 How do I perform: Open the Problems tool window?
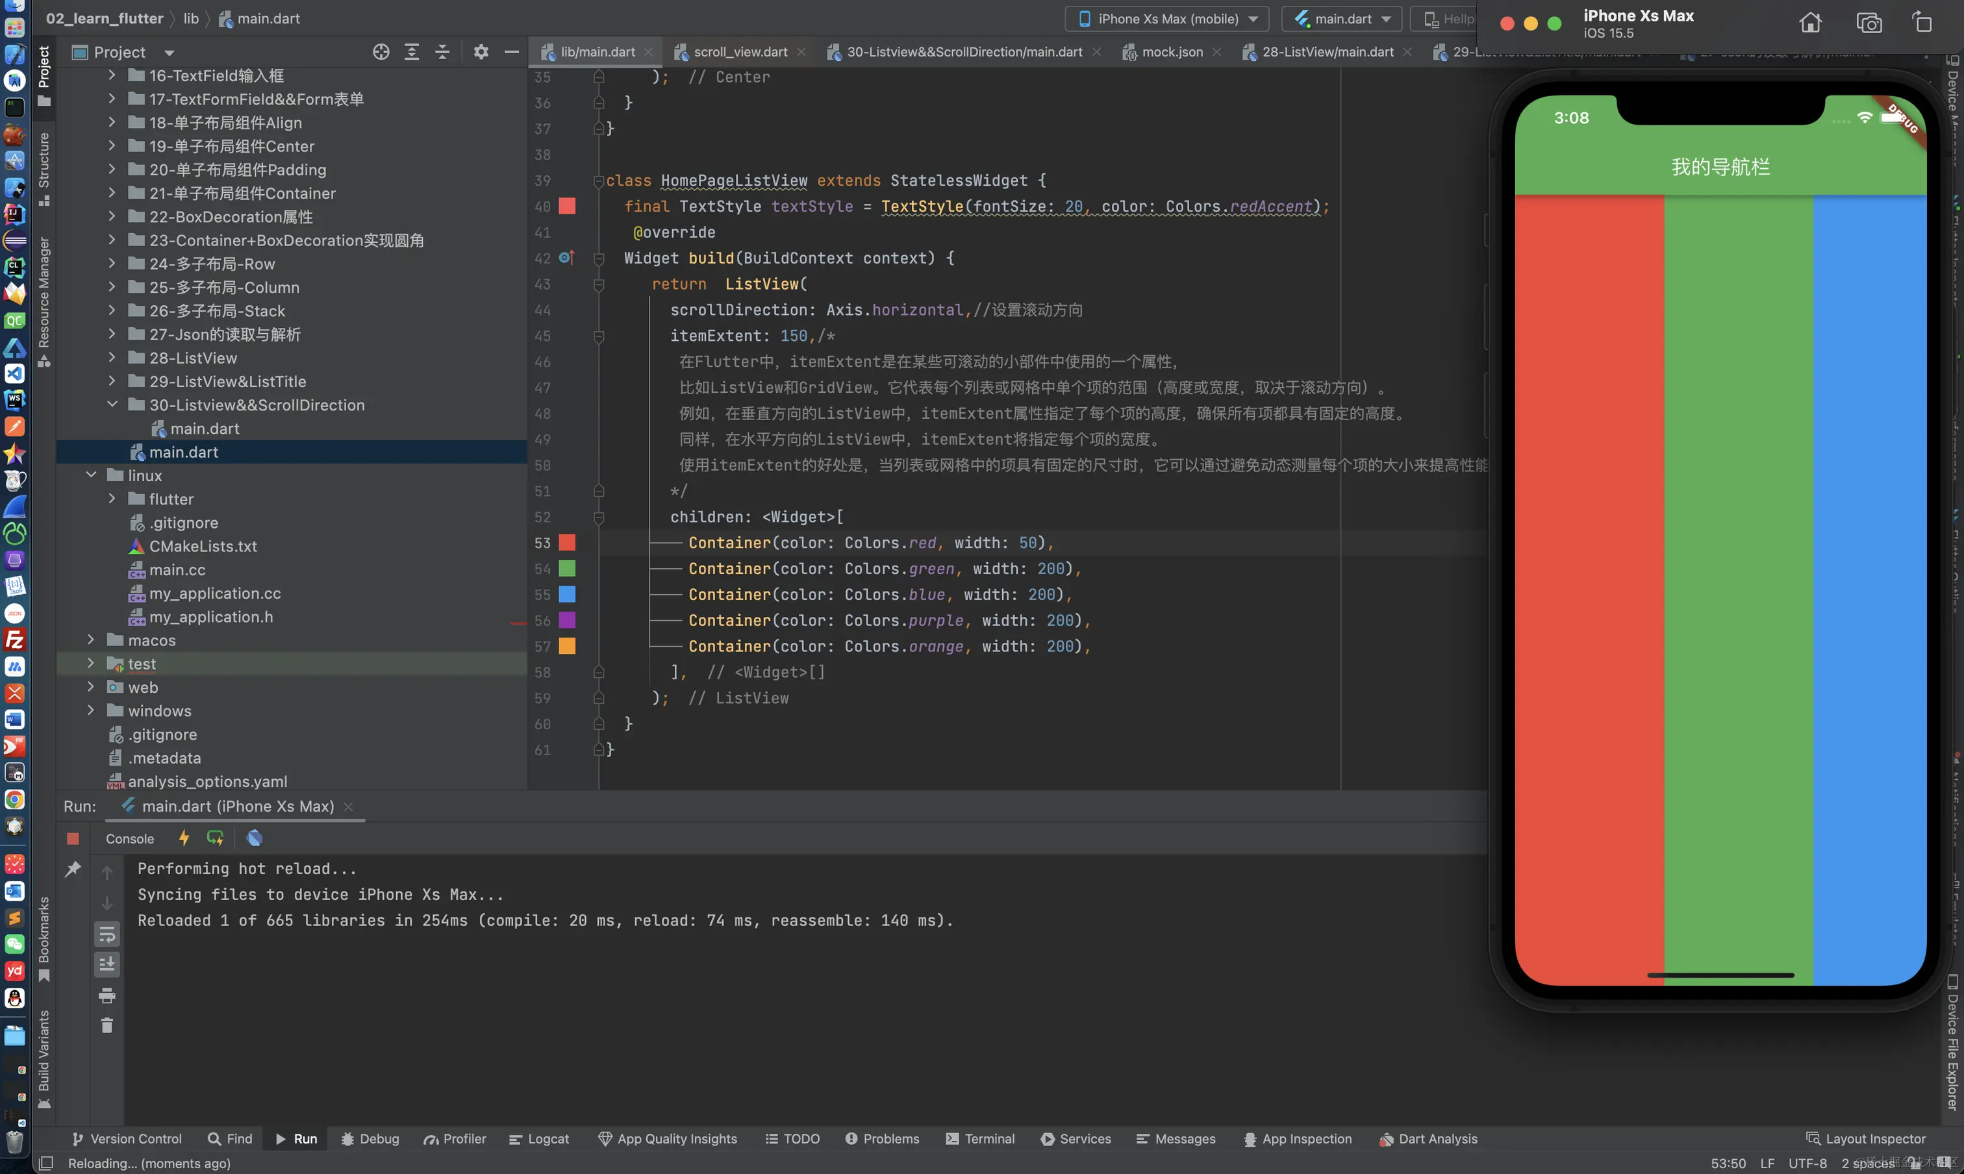tap(881, 1138)
